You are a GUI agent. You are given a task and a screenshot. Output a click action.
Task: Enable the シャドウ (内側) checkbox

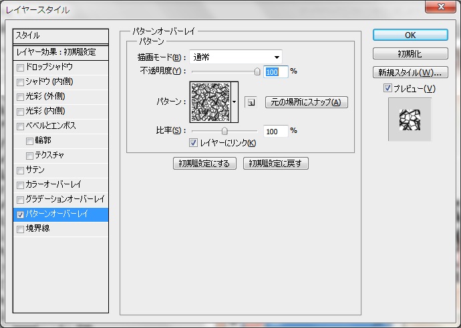click(20, 82)
